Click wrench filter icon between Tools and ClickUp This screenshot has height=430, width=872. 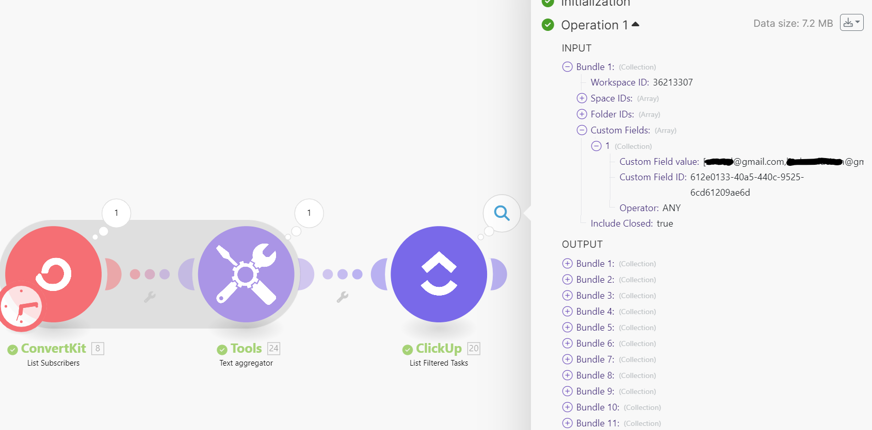pyautogui.click(x=343, y=297)
